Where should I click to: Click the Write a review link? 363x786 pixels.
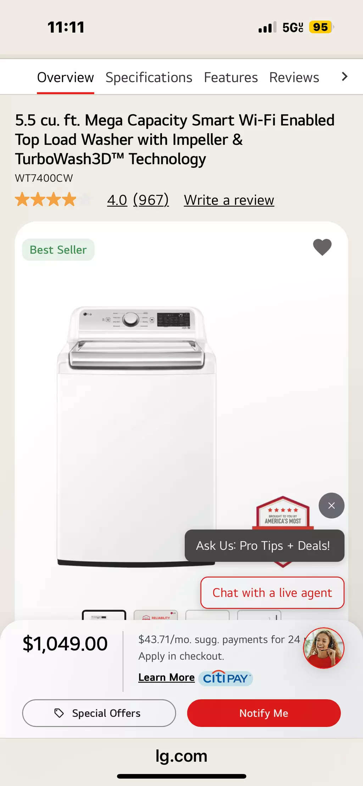click(x=229, y=200)
